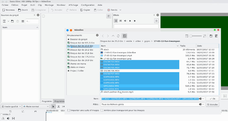The image size is (228, 121).
Task: Close the Emplacements panel
Action: pos(97,35)
